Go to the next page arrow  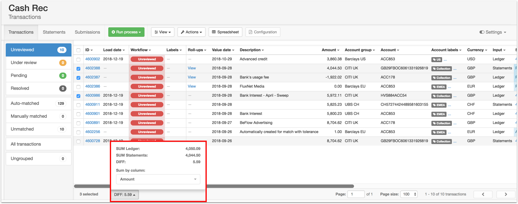[x=506, y=194]
